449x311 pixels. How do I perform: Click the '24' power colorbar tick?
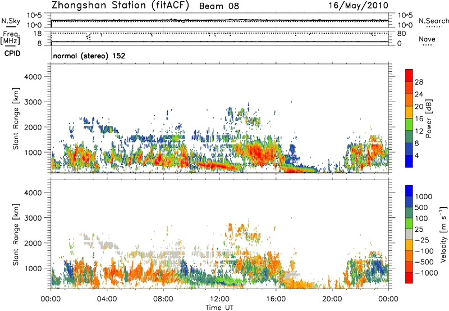point(419,94)
